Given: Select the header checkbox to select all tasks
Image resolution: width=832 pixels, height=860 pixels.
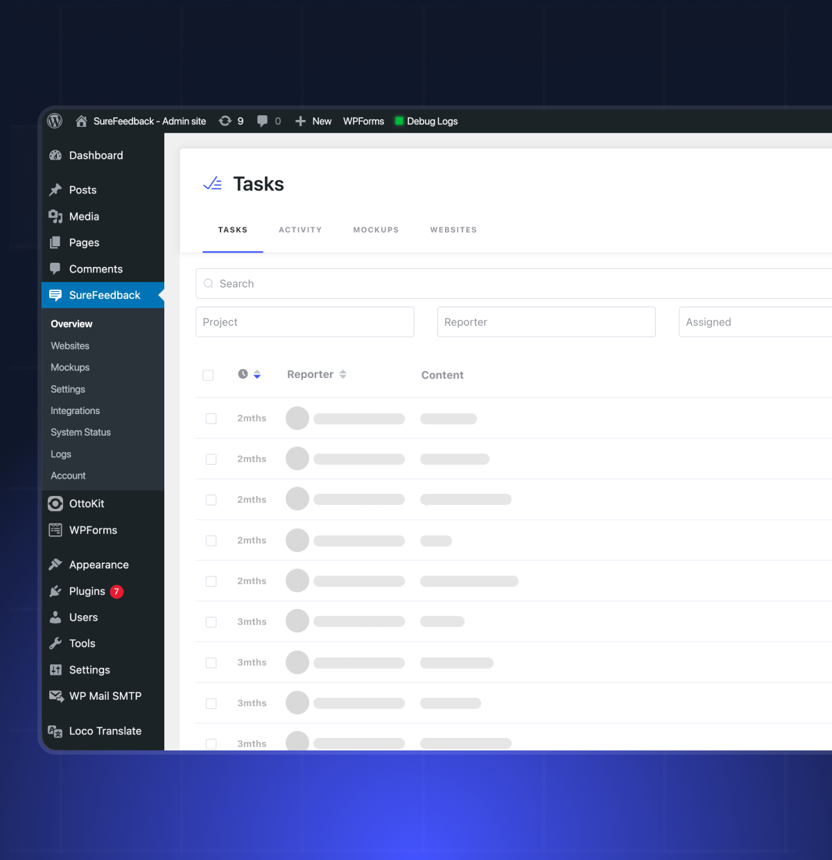Looking at the screenshot, I should pyautogui.click(x=208, y=375).
